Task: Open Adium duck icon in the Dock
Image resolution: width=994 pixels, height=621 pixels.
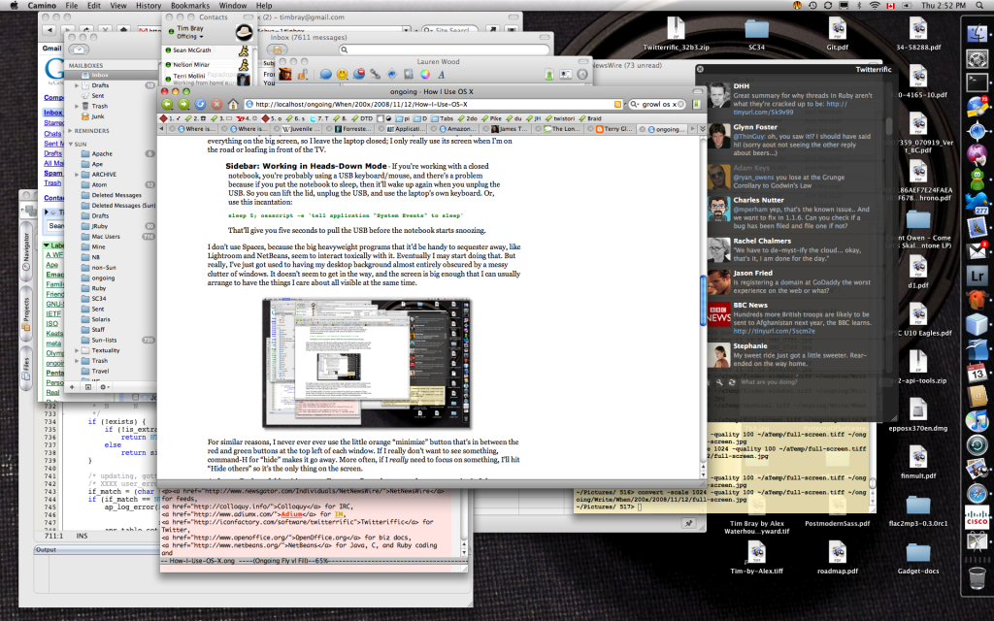Action: (x=977, y=179)
